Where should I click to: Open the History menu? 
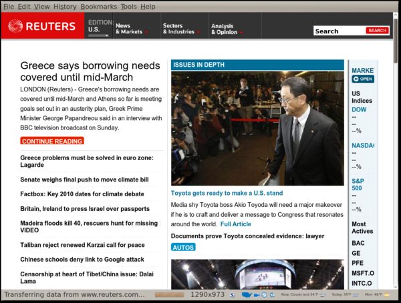(65, 7)
